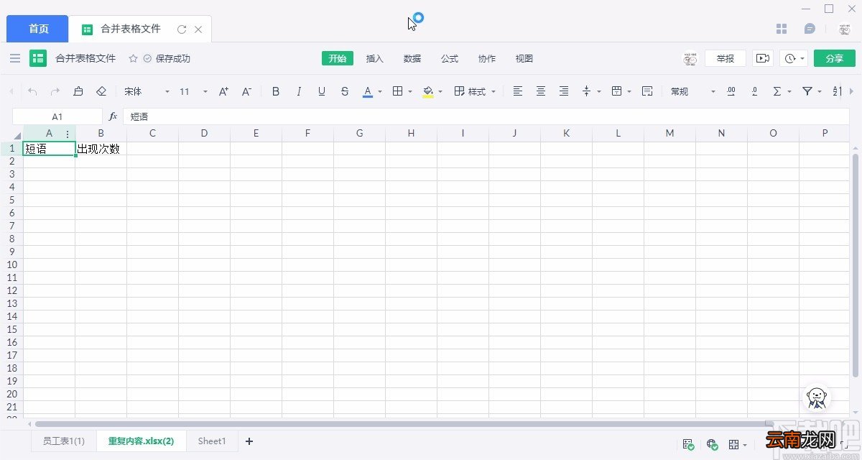Toggle italic formatting
Image resolution: width=862 pixels, height=460 pixels.
pos(299,91)
